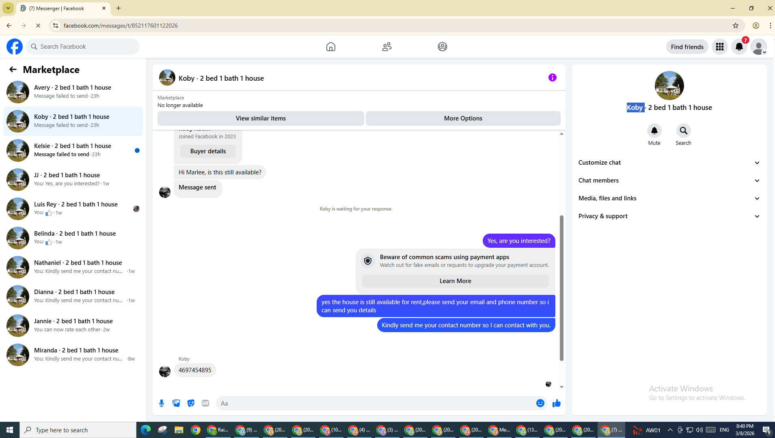
Task: Click the chat scrollbar thumb
Action: point(561,288)
